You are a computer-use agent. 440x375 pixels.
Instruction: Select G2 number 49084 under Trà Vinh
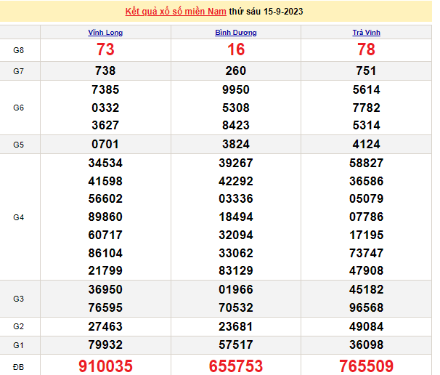[x=367, y=326]
